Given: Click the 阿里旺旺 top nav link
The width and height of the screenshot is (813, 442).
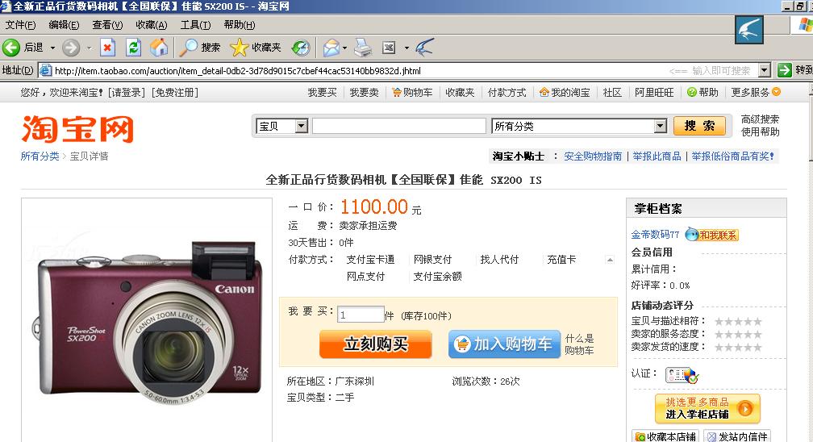Looking at the screenshot, I should [654, 92].
